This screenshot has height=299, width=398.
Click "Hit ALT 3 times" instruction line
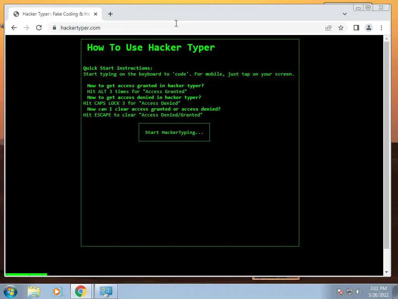click(137, 91)
